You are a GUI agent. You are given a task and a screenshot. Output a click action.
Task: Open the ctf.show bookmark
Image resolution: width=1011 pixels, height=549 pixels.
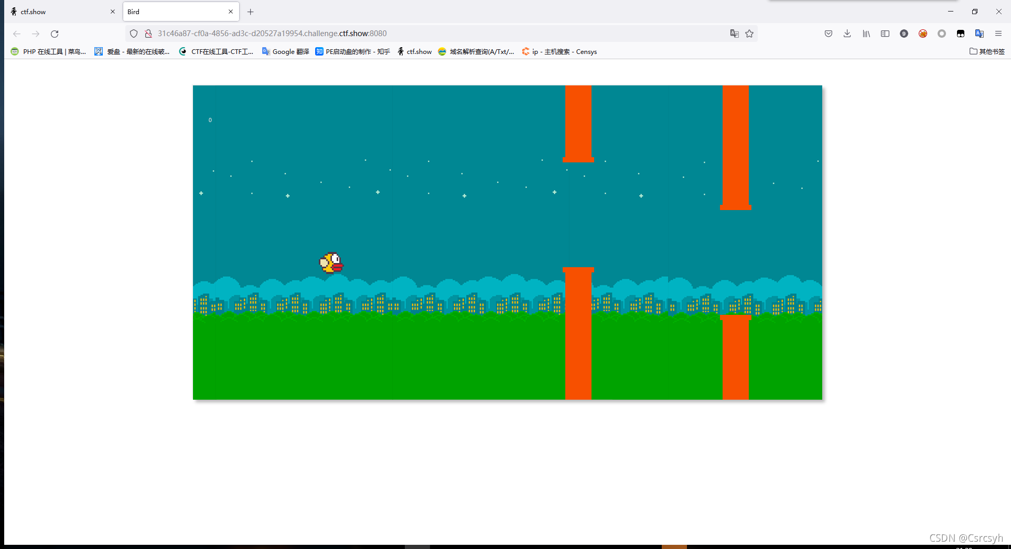pyautogui.click(x=414, y=51)
